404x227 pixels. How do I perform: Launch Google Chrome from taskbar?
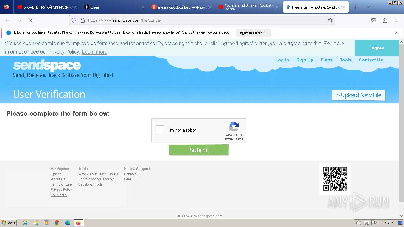click(x=57, y=223)
